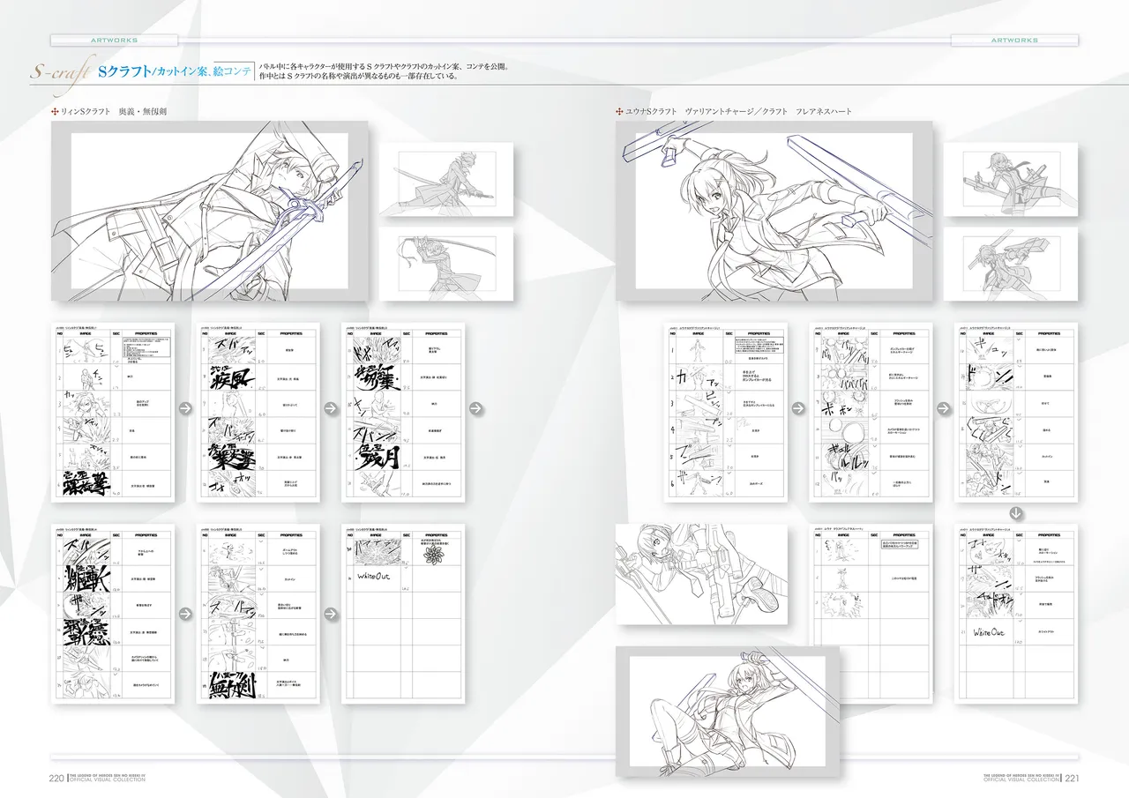The height and width of the screenshot is (798, 1129).
Task: Click the arrow pointing to Rean's White Out sheet
Action: click(x=329, y=614)
